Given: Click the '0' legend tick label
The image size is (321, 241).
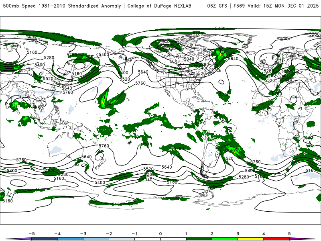Looking at the screenshot, I should point(160,234).
